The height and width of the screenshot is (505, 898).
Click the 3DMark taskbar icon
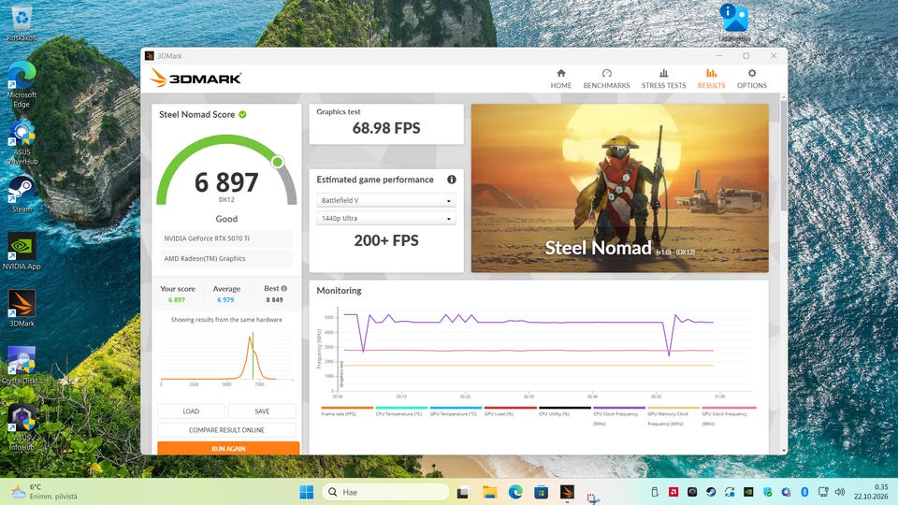[x=567, y=492]
